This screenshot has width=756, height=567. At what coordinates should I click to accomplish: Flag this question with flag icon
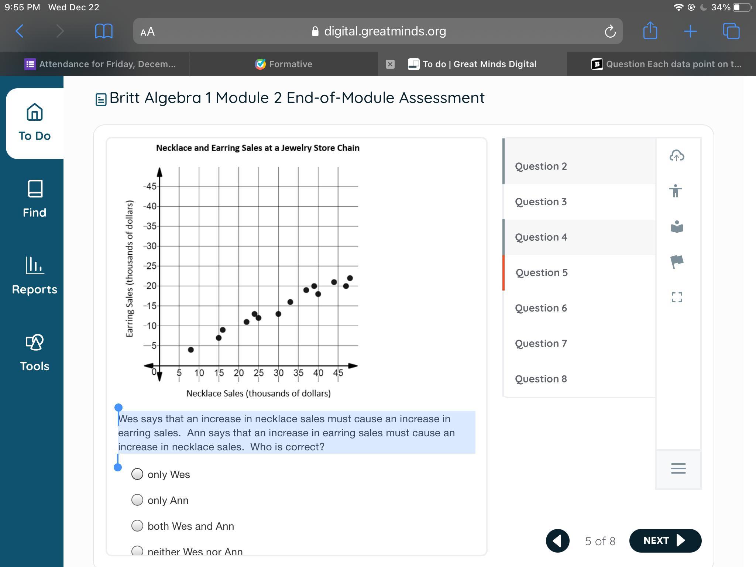(x=677, y=262)
